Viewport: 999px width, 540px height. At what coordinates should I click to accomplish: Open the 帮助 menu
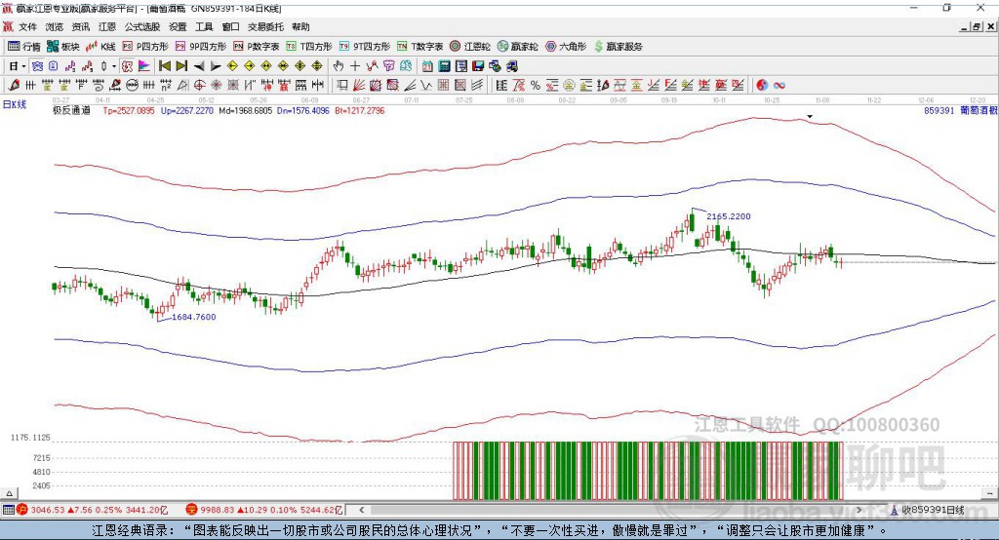(x=300, y=26)
